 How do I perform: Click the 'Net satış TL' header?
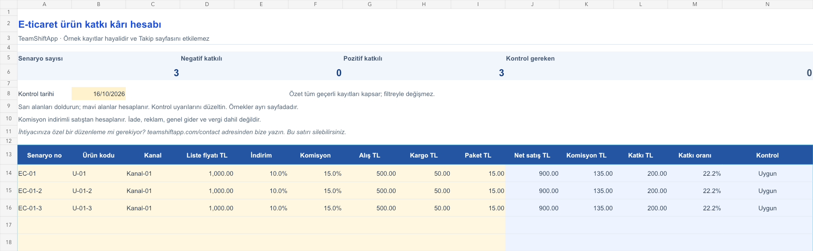532,155
